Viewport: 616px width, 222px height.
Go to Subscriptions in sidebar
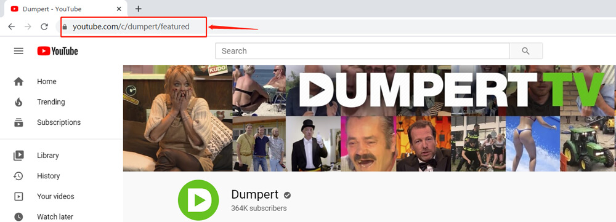pos(59,122)
